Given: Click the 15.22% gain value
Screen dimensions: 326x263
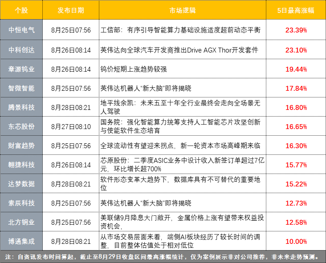Looking at the screenshot, I should tap(296, 184).
